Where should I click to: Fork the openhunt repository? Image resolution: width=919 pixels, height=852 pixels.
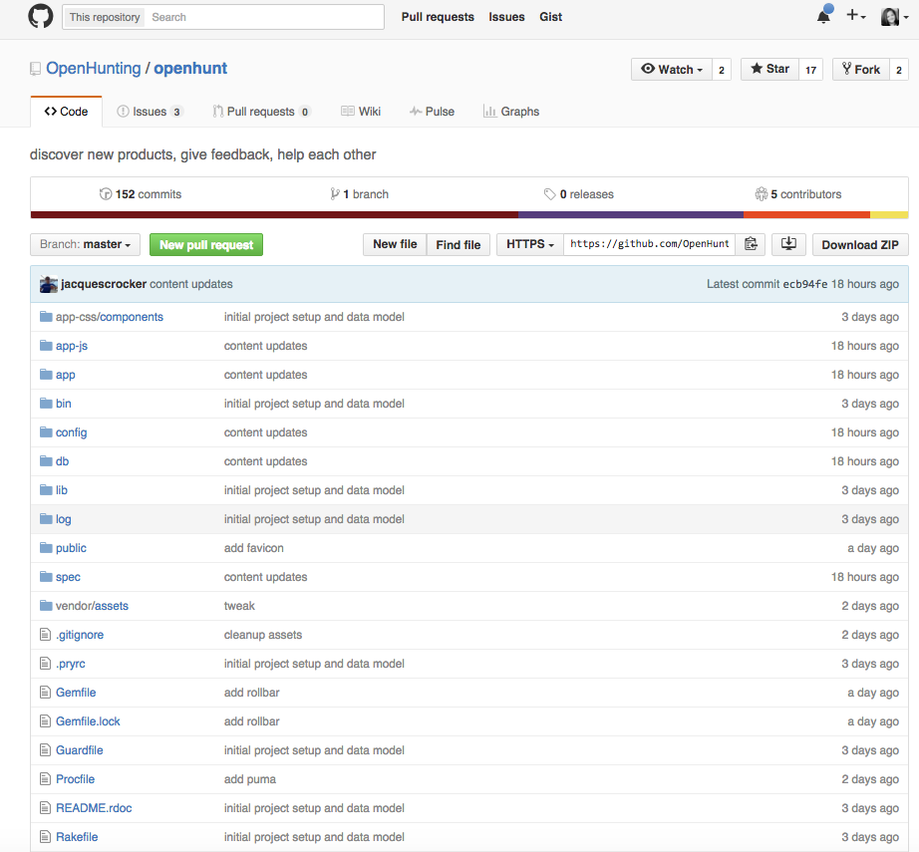(x=861, y=69)
